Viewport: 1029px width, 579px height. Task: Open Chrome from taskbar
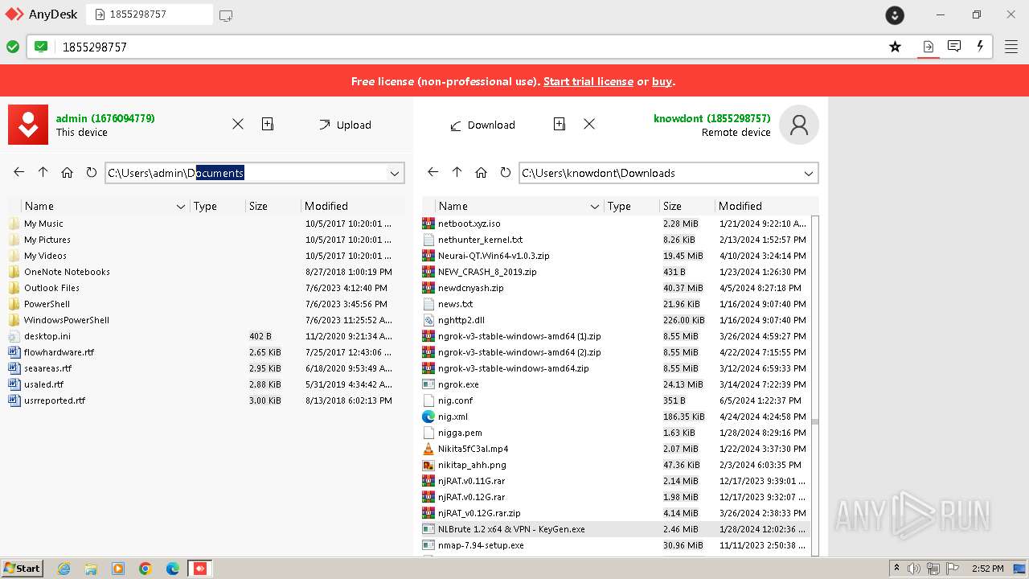point(146,569)
